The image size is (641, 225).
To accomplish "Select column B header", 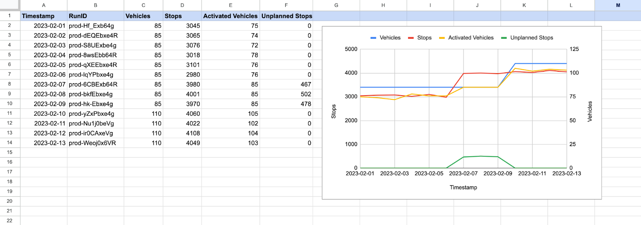I will pos(95,5).
